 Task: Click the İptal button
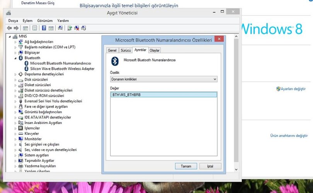pyautogui.click(x=210, y=166)
